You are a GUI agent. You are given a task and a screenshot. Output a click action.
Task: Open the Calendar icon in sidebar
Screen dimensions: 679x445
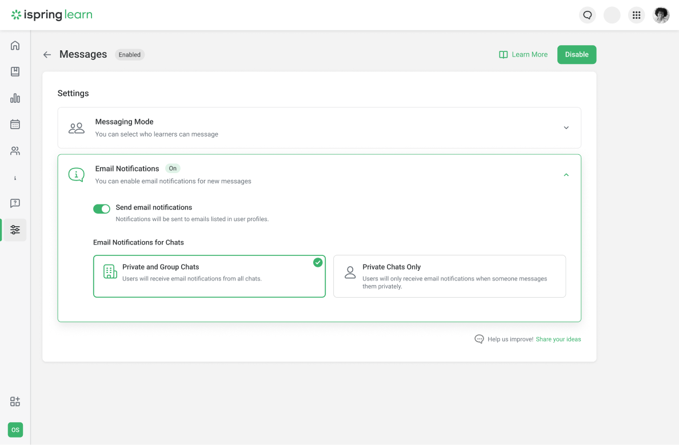click(15, 125)
